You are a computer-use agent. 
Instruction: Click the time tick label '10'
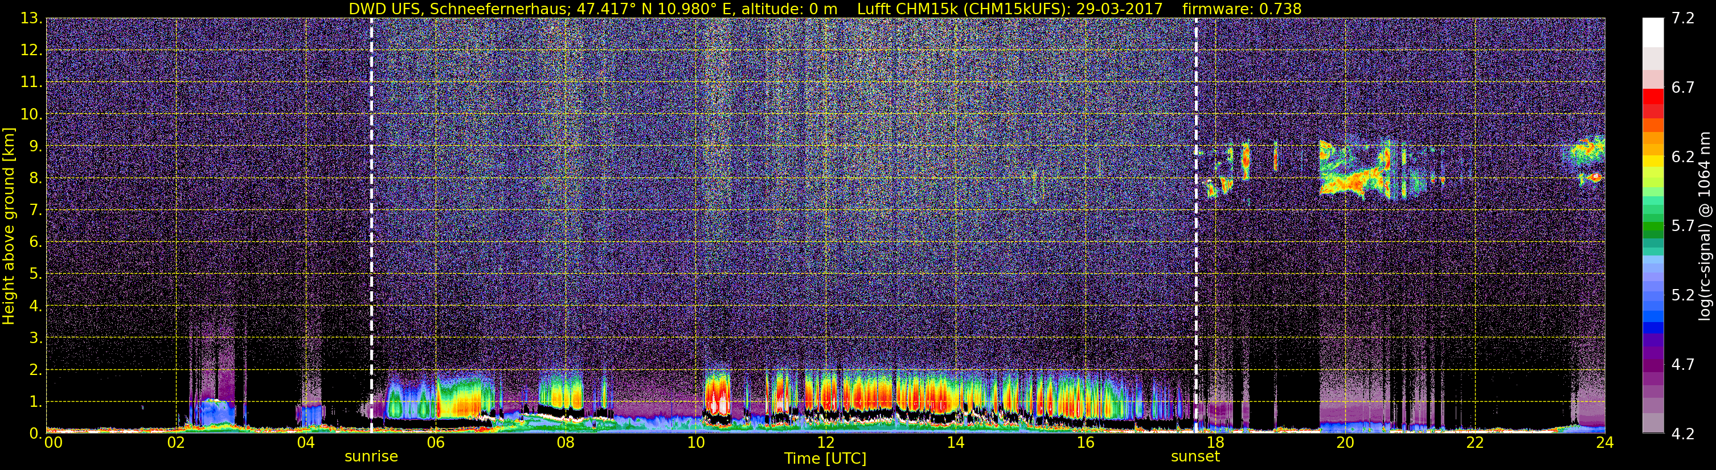point(695,443)
